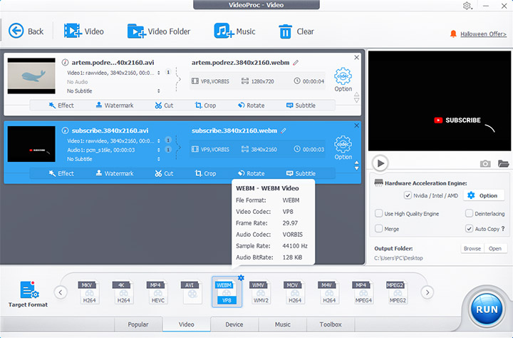Clear the list with the trash icon
The width and height of the screenshot is (513, 338).
pyautogui.click(x=286, y=31)
